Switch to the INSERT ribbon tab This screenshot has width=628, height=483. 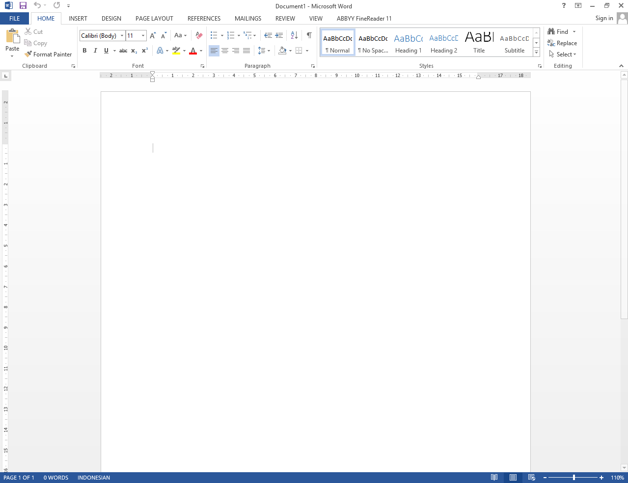(x=78, y=18)
